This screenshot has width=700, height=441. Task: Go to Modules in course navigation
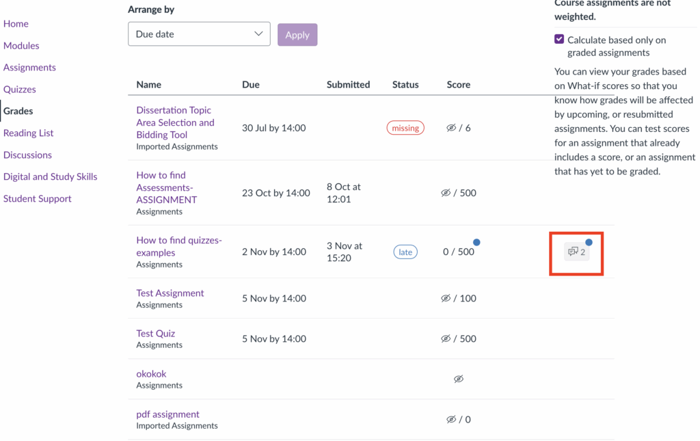21,46
